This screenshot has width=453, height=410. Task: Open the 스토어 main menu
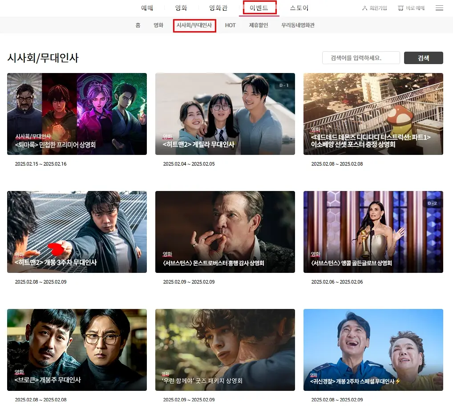tap(299, 8)
